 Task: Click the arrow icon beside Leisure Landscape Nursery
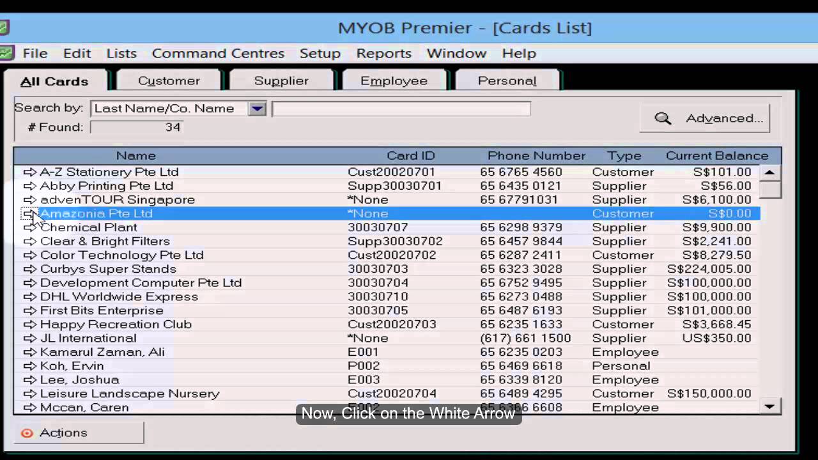click(x=30, y=394)
